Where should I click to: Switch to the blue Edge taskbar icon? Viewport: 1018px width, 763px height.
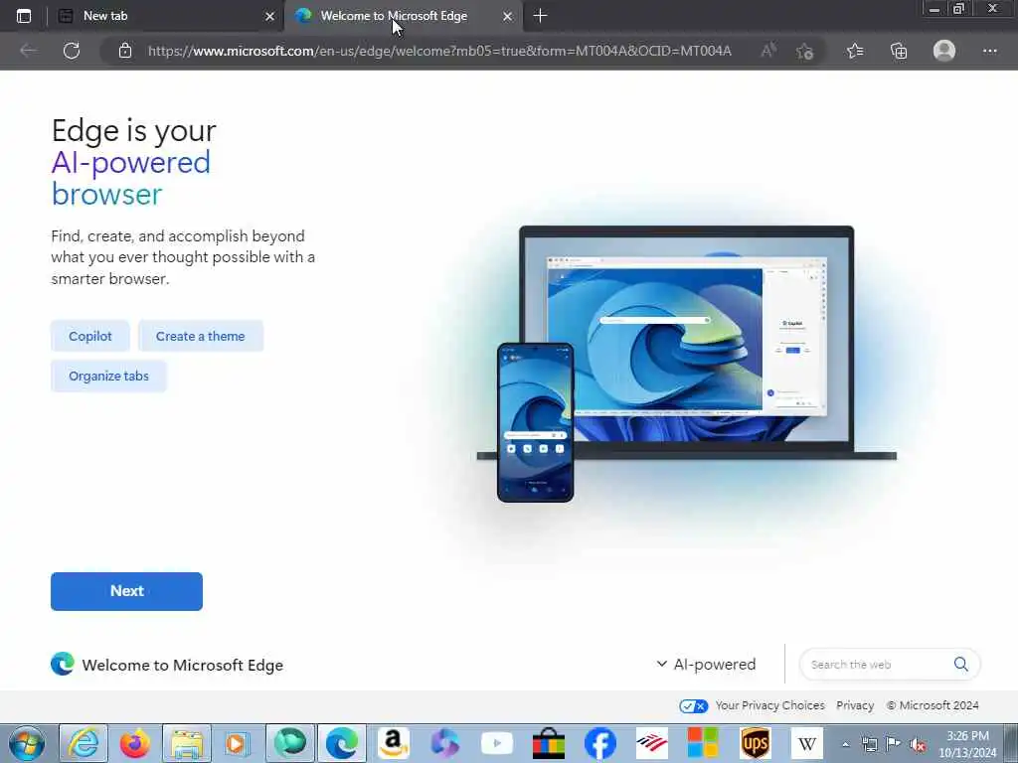[342, 743]
